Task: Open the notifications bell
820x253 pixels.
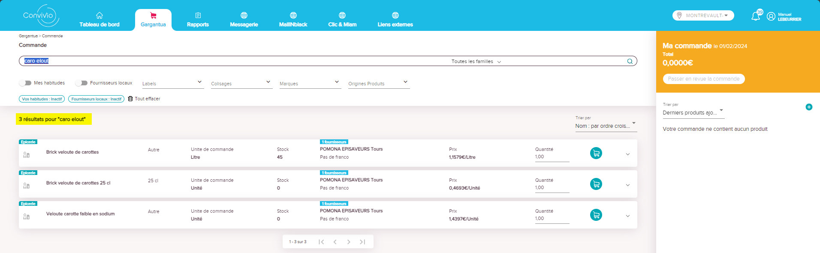Action: coord(756,16)
